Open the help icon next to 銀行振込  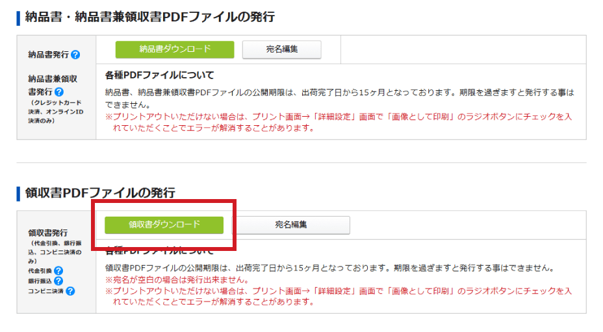pyautogui.click(x=58, y=281)
